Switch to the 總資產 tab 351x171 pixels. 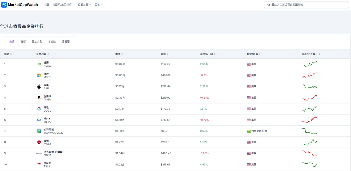pyautogui.click(x=66, y=42)
